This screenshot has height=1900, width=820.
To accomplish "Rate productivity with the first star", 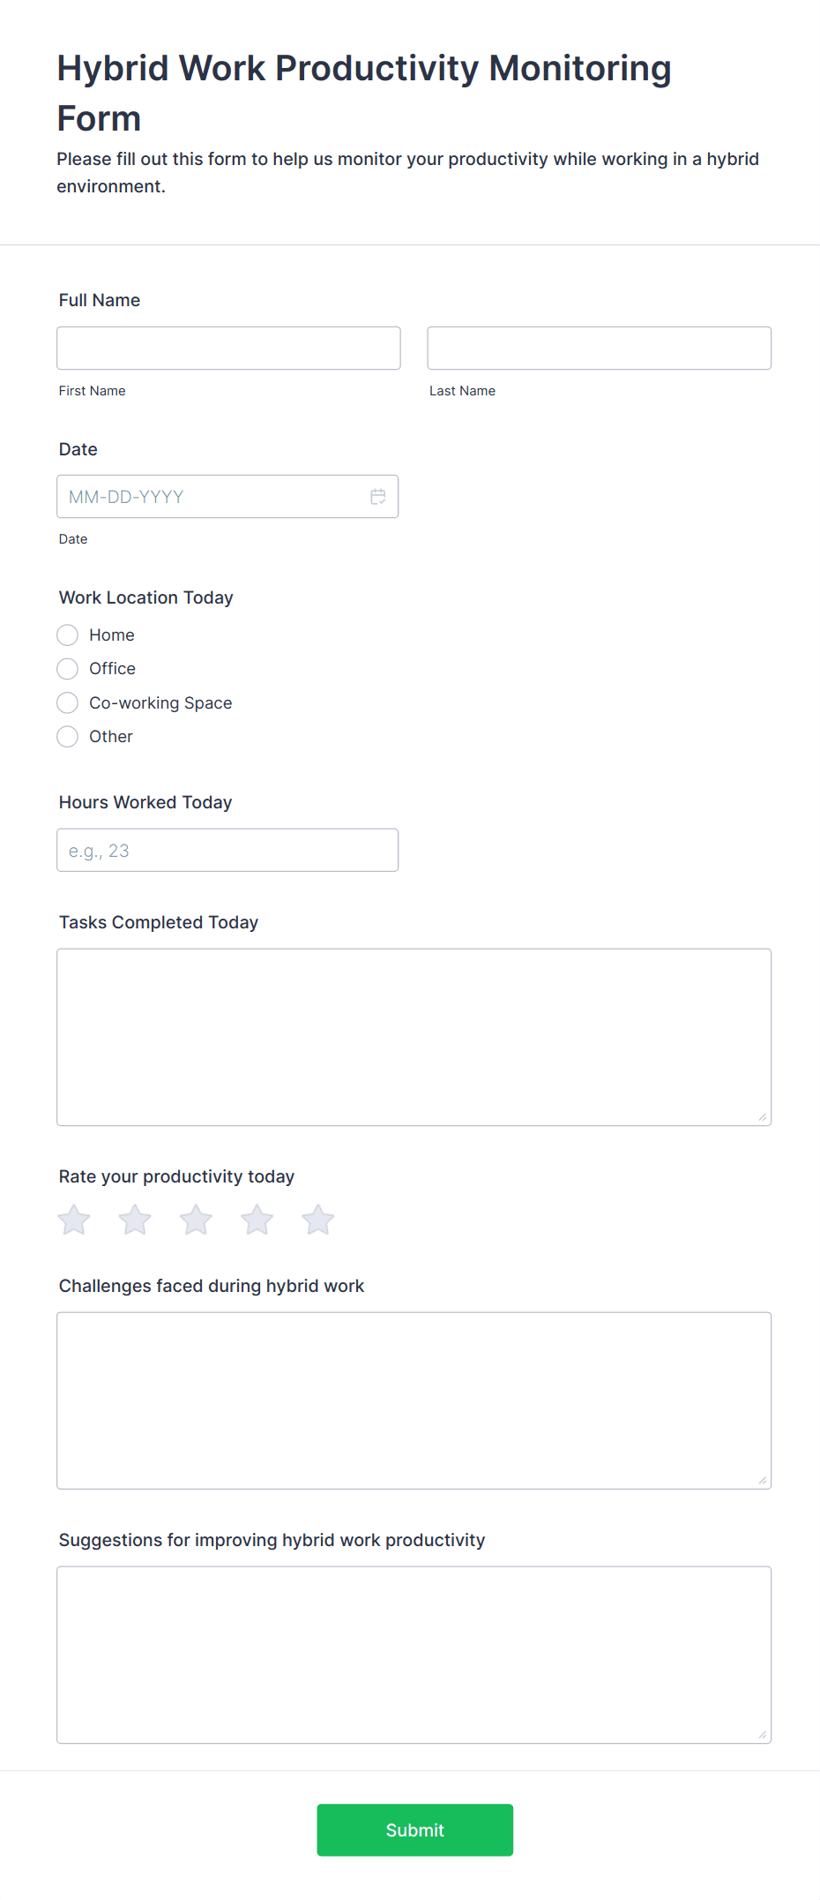I will point(74,1220).
